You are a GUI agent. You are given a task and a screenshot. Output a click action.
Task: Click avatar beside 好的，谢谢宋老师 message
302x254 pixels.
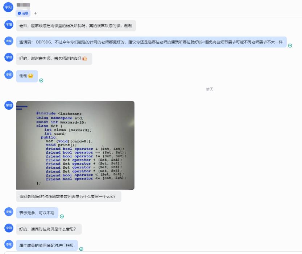coord(9,57)
